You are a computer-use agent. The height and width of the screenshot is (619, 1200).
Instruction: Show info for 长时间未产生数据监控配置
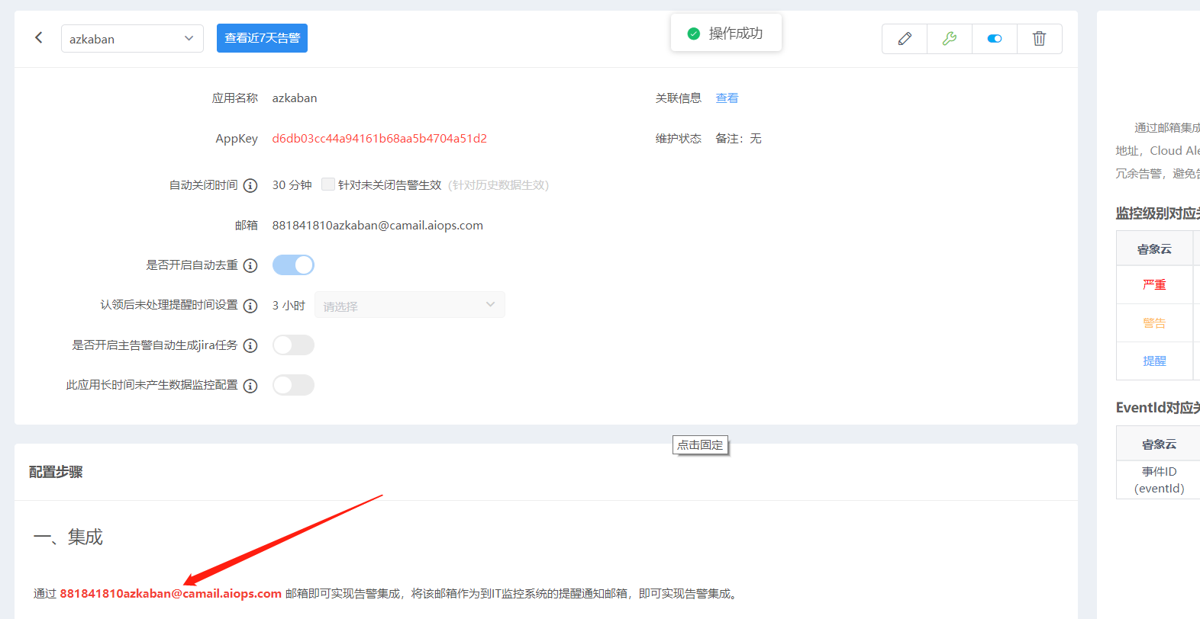pyautogui.click(x=250, y=386)
